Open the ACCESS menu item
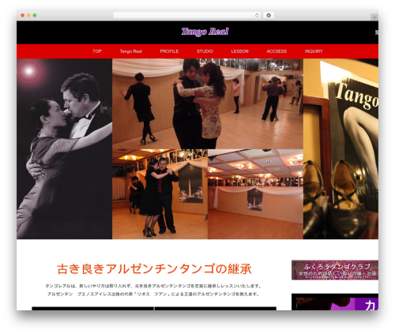Image resolution: width=395 pixels, height=334 pixels. (276, 51)
